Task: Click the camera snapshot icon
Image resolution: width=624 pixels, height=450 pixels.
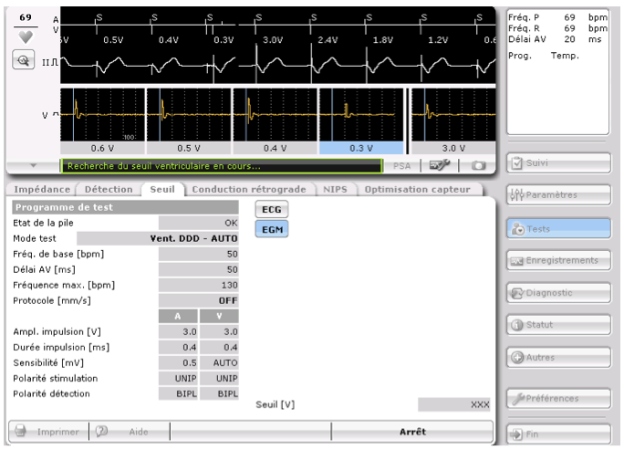Action: [x=478, y=167]
